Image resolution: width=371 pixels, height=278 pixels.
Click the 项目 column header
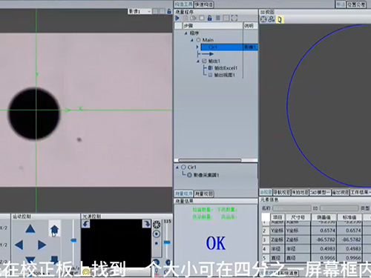[278, 217]
